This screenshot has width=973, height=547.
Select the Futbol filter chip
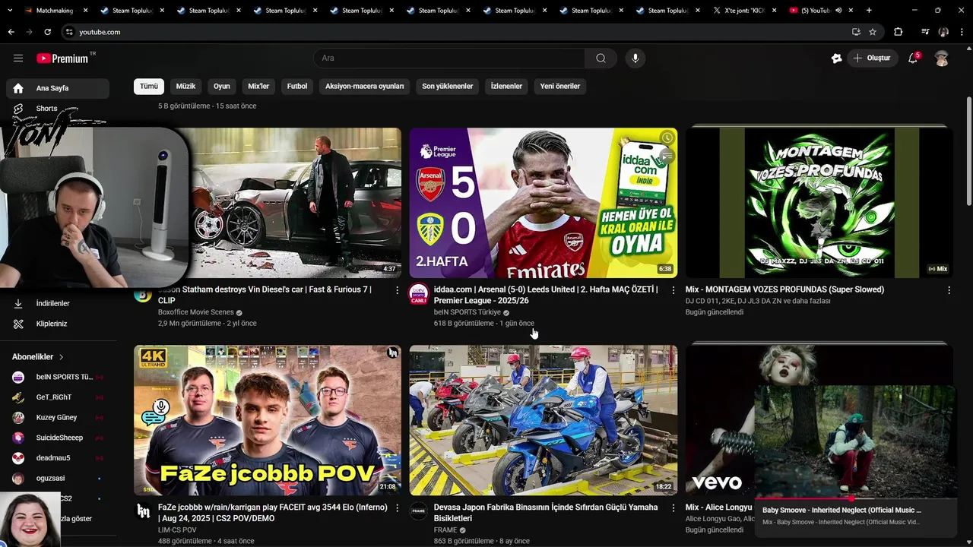click(297, 86)
